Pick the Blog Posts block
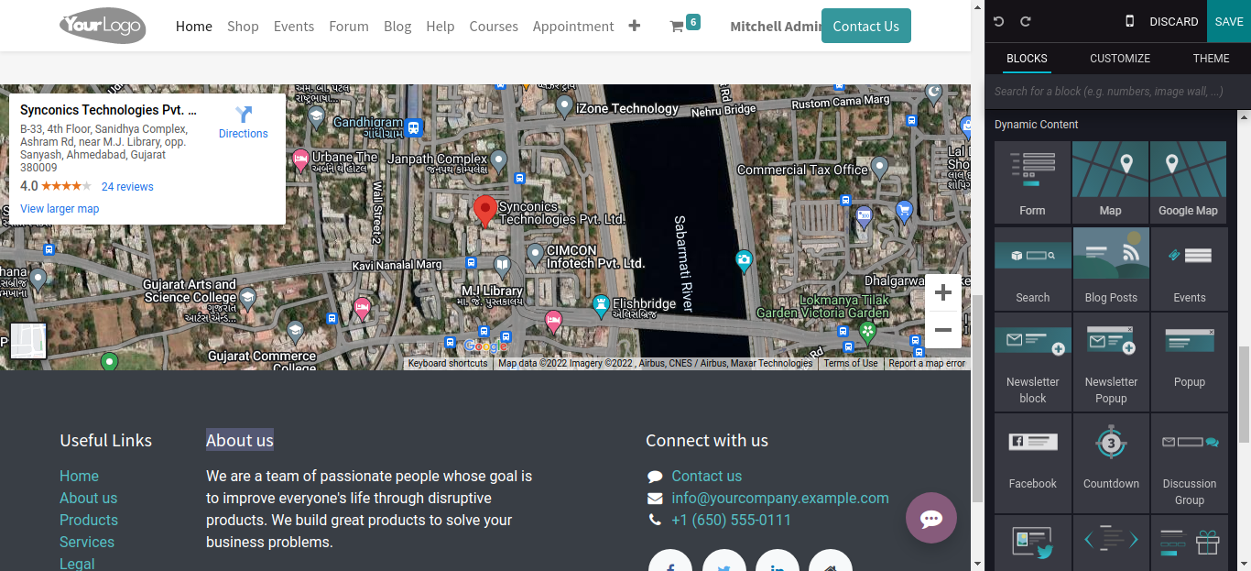 click(x=1110, y=269)
